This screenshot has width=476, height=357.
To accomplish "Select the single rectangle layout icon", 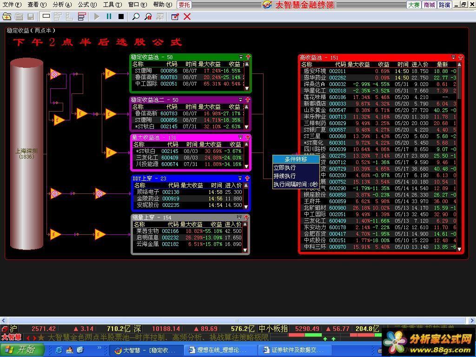I will pyautogui.click(x=46, y=16).
